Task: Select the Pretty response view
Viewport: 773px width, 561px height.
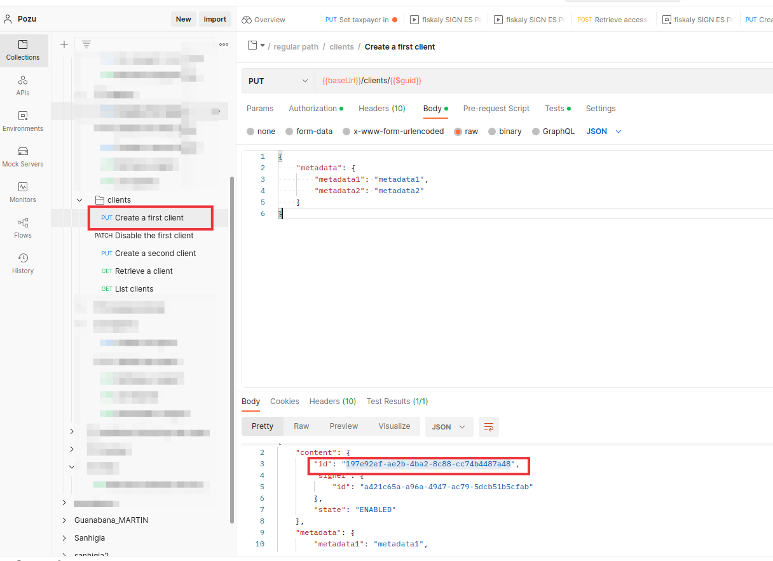Action: [263, 426]
